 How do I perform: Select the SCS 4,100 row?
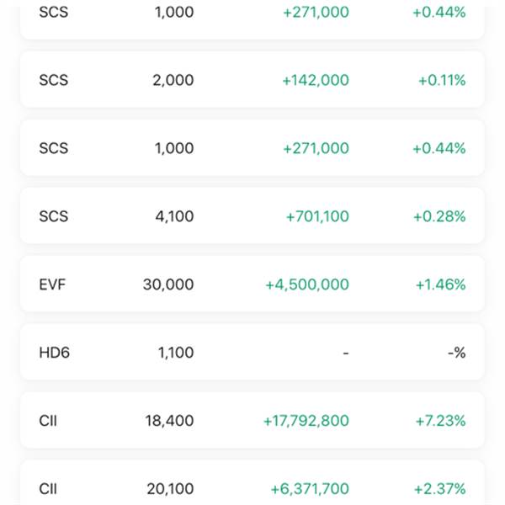pos(252,215)
